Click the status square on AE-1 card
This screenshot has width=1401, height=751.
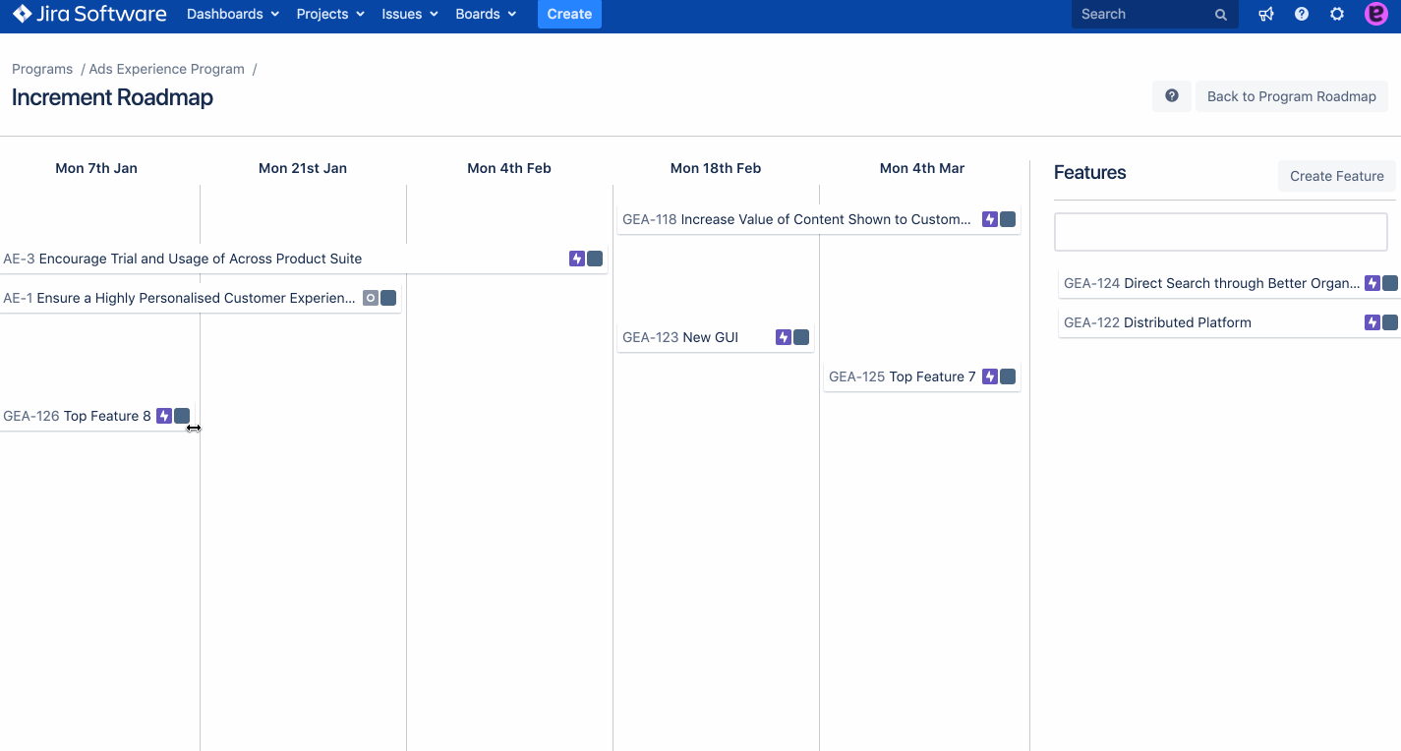[388, 298]
